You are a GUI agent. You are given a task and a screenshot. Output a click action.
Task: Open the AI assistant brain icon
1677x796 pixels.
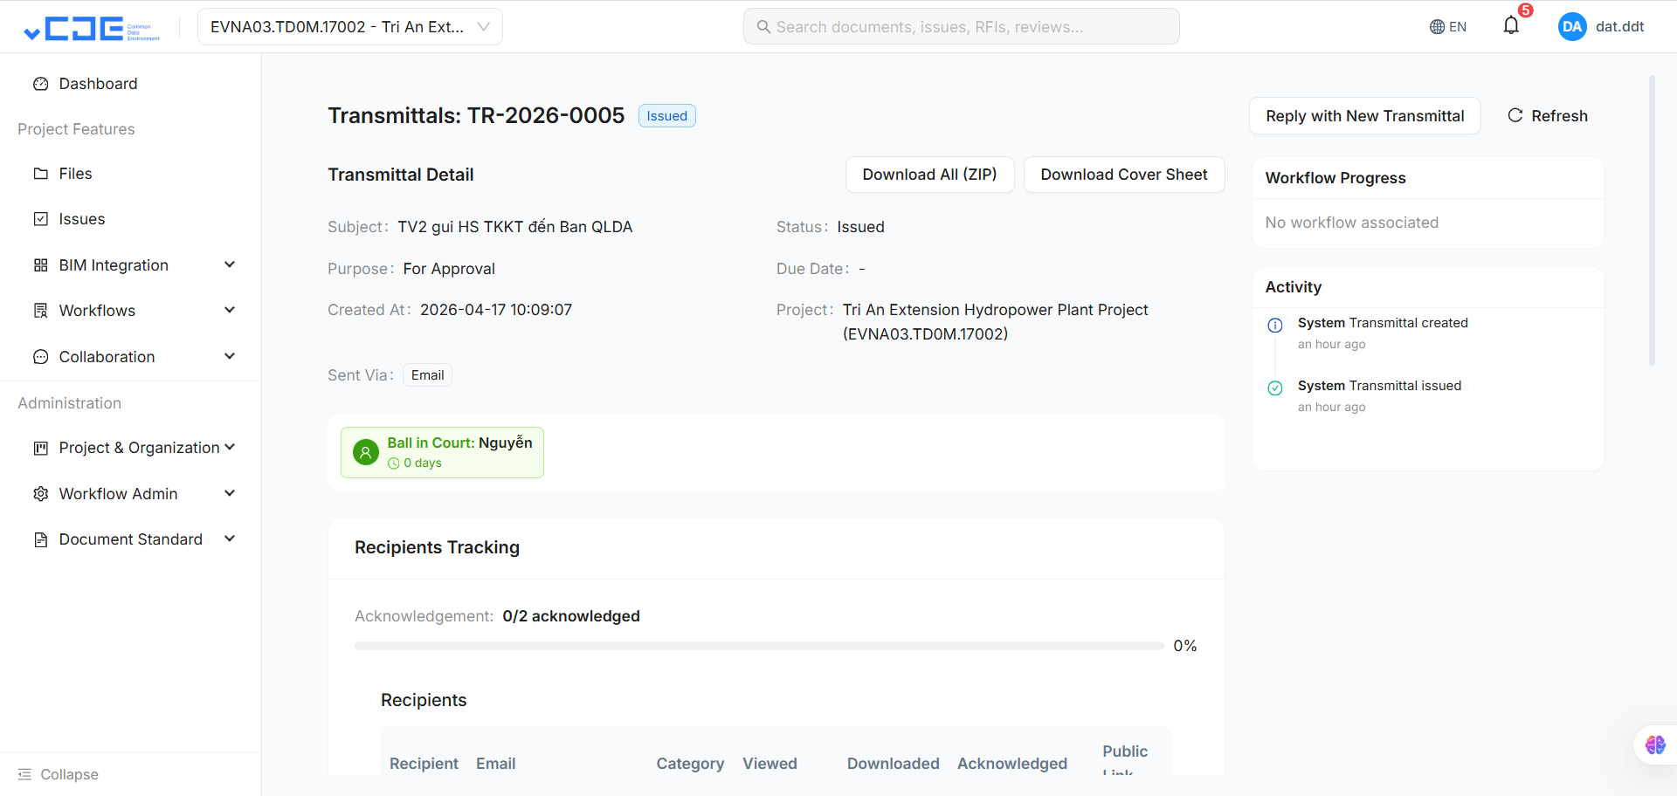1655,745
